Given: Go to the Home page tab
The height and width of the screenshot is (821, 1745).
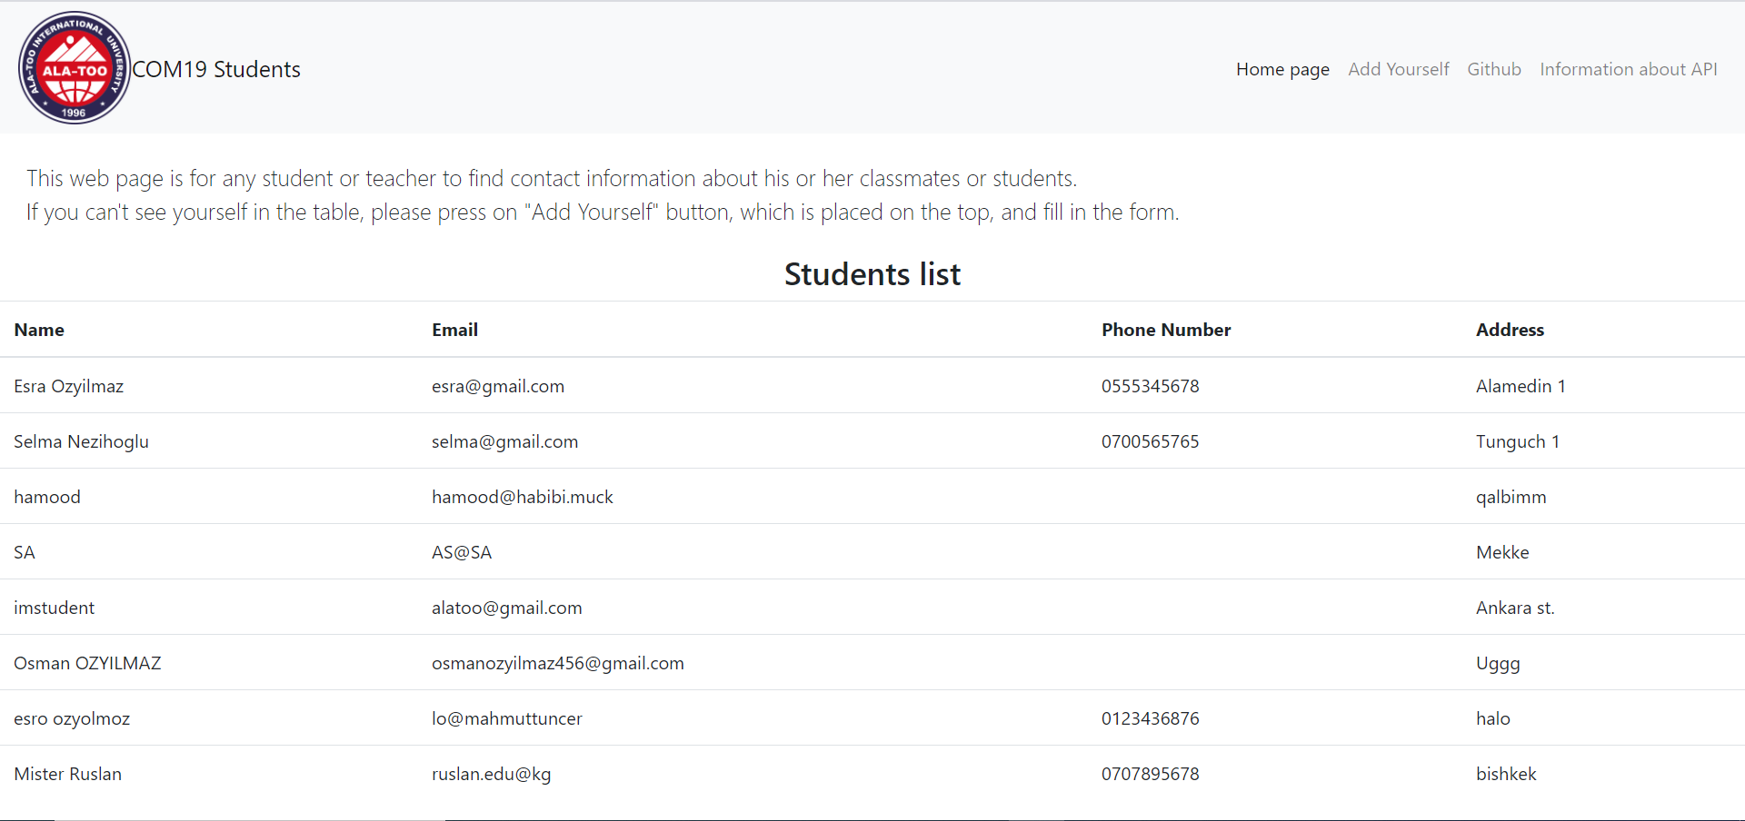Looking at the screenshot, I should [1282, 70].
